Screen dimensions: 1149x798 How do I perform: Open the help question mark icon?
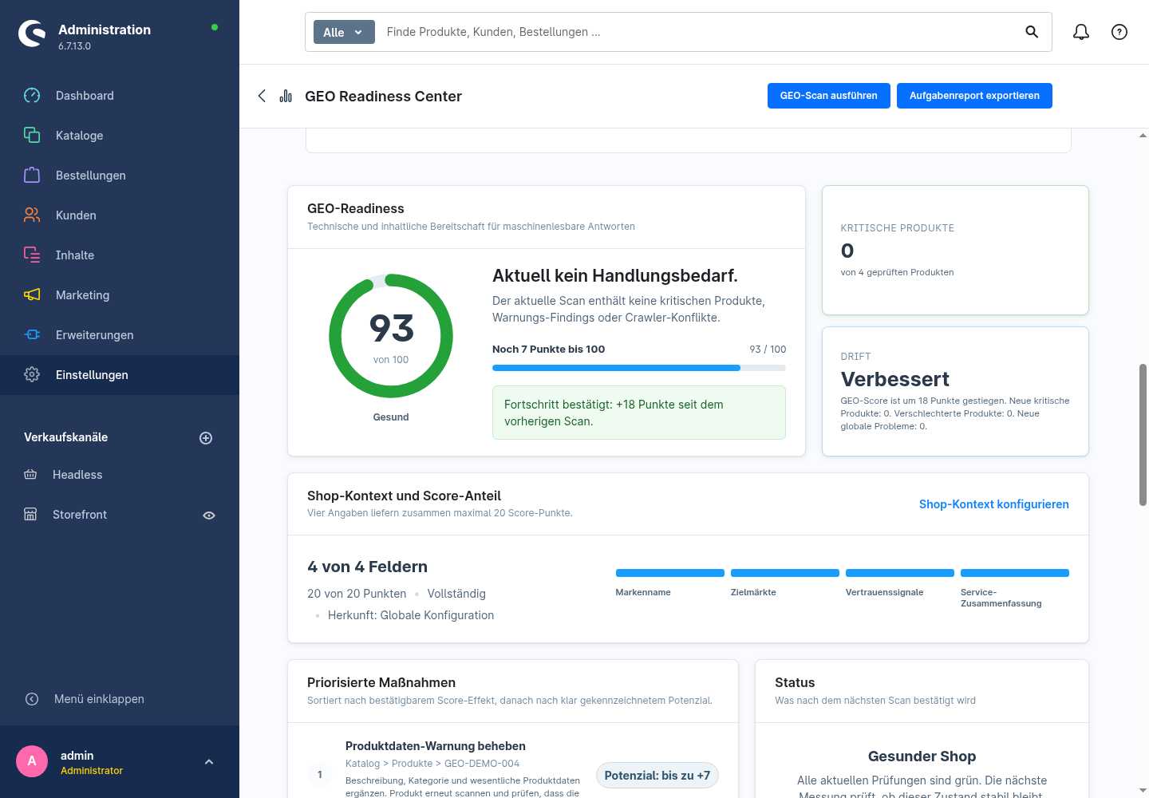tap(1119, 32)
